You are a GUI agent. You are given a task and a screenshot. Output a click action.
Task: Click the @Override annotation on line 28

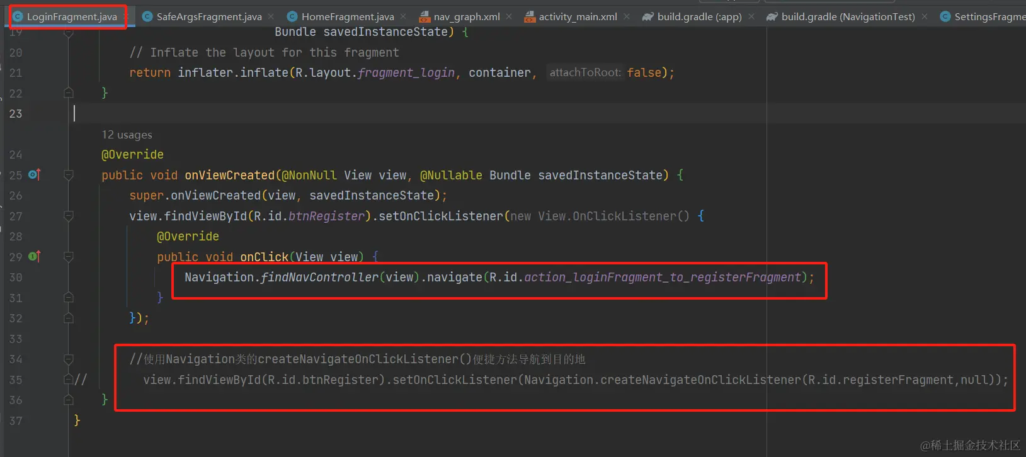coord(188,237)
